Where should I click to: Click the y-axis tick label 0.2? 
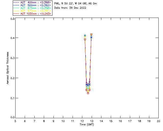click(x=12, y=78)
